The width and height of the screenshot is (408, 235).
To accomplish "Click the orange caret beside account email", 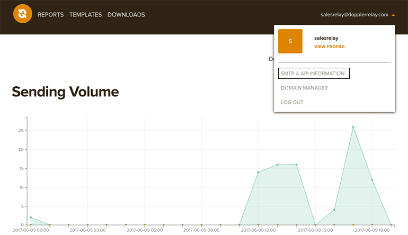I will coord(393,15).
